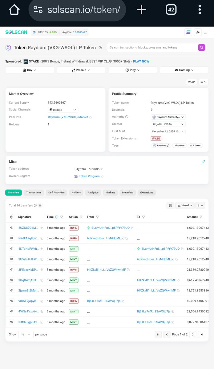Expand the Raydium Authority dropdown
214x369 pixels.
point(168,117)
